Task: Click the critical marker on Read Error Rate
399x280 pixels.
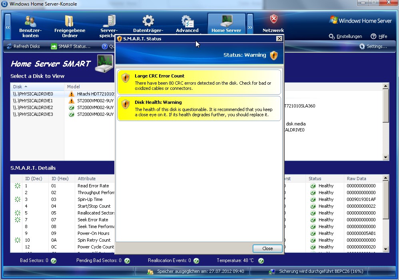Action: (17, 186)
